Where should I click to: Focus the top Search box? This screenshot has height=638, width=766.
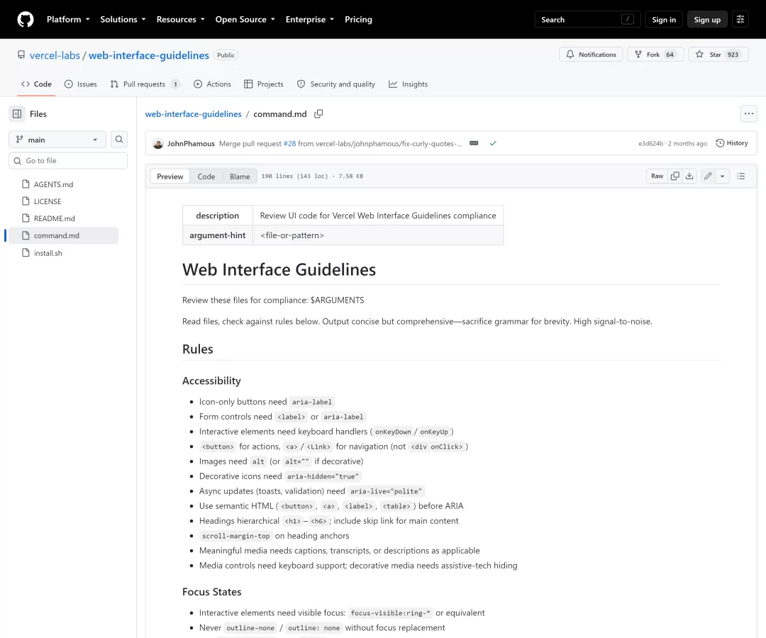point(587,20)
